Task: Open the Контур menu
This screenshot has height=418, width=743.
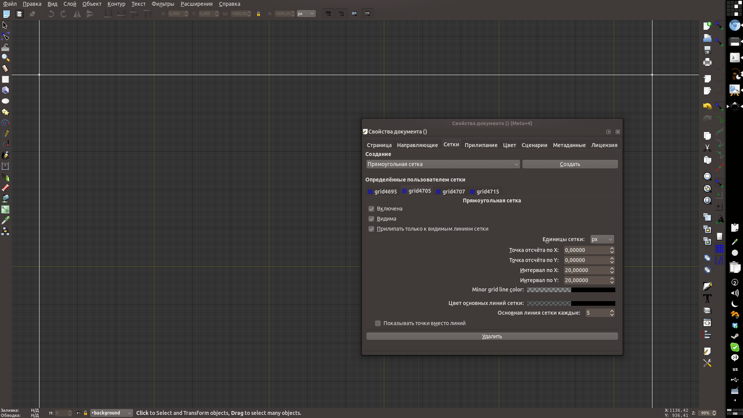Action: click(116, 4)
